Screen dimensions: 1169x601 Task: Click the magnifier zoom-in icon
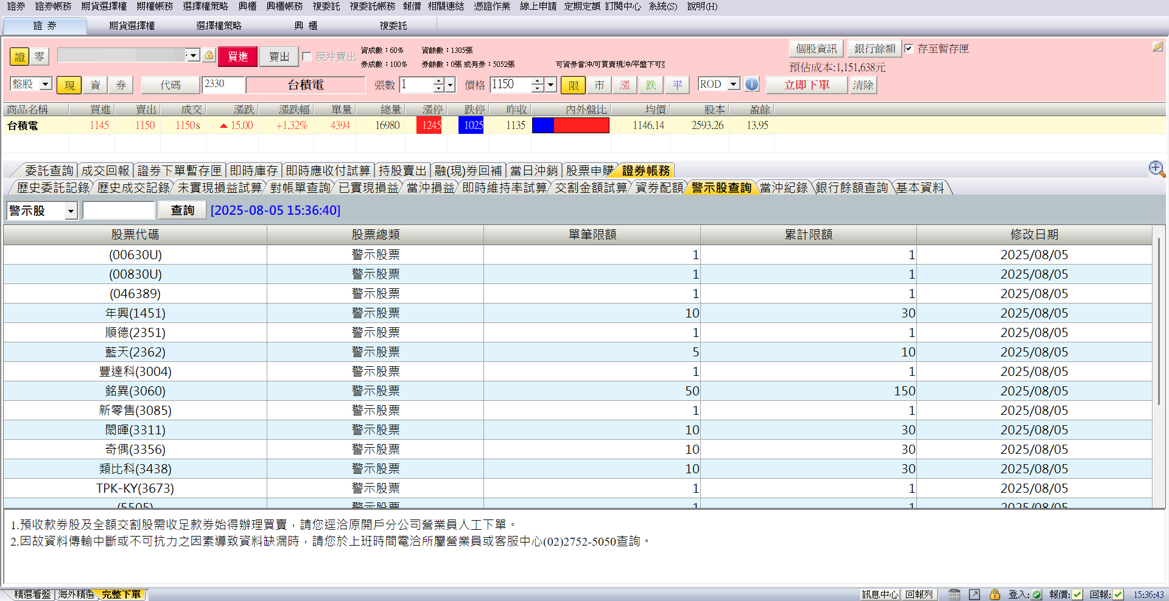tap(1156, 169)
